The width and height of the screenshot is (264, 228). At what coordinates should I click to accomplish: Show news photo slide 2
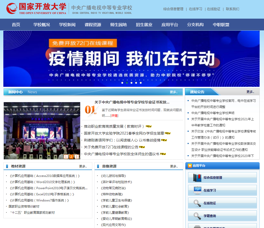tap(71, 157)
